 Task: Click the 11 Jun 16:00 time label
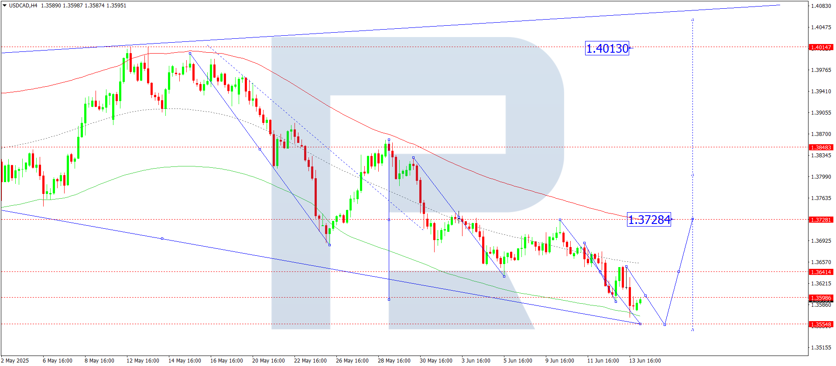(x=603, y=360)
